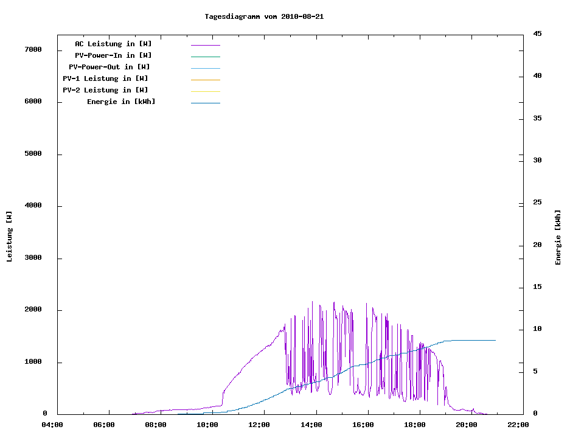Click the chart title Tagesdiagramm vom 2010-08-21
Screen dimensions: 584x438
(x=264, y=17)
